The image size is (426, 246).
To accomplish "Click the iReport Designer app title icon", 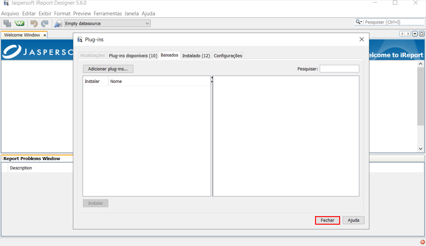I will pos(6,3).
